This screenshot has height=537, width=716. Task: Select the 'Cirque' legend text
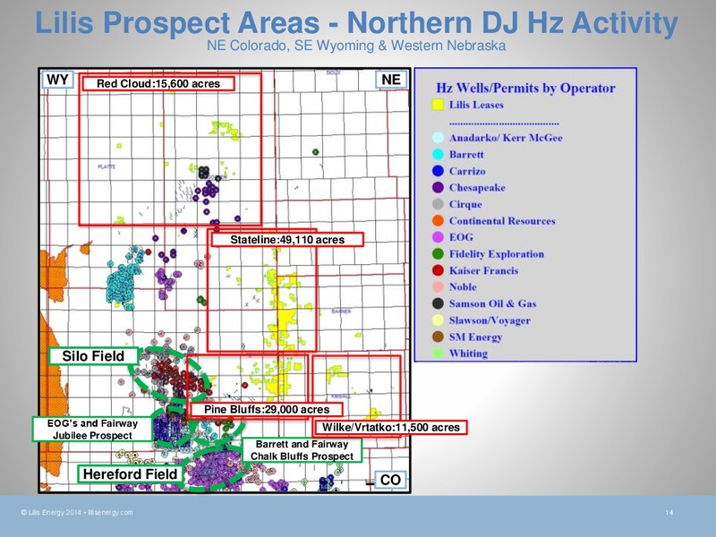(465, 205)
